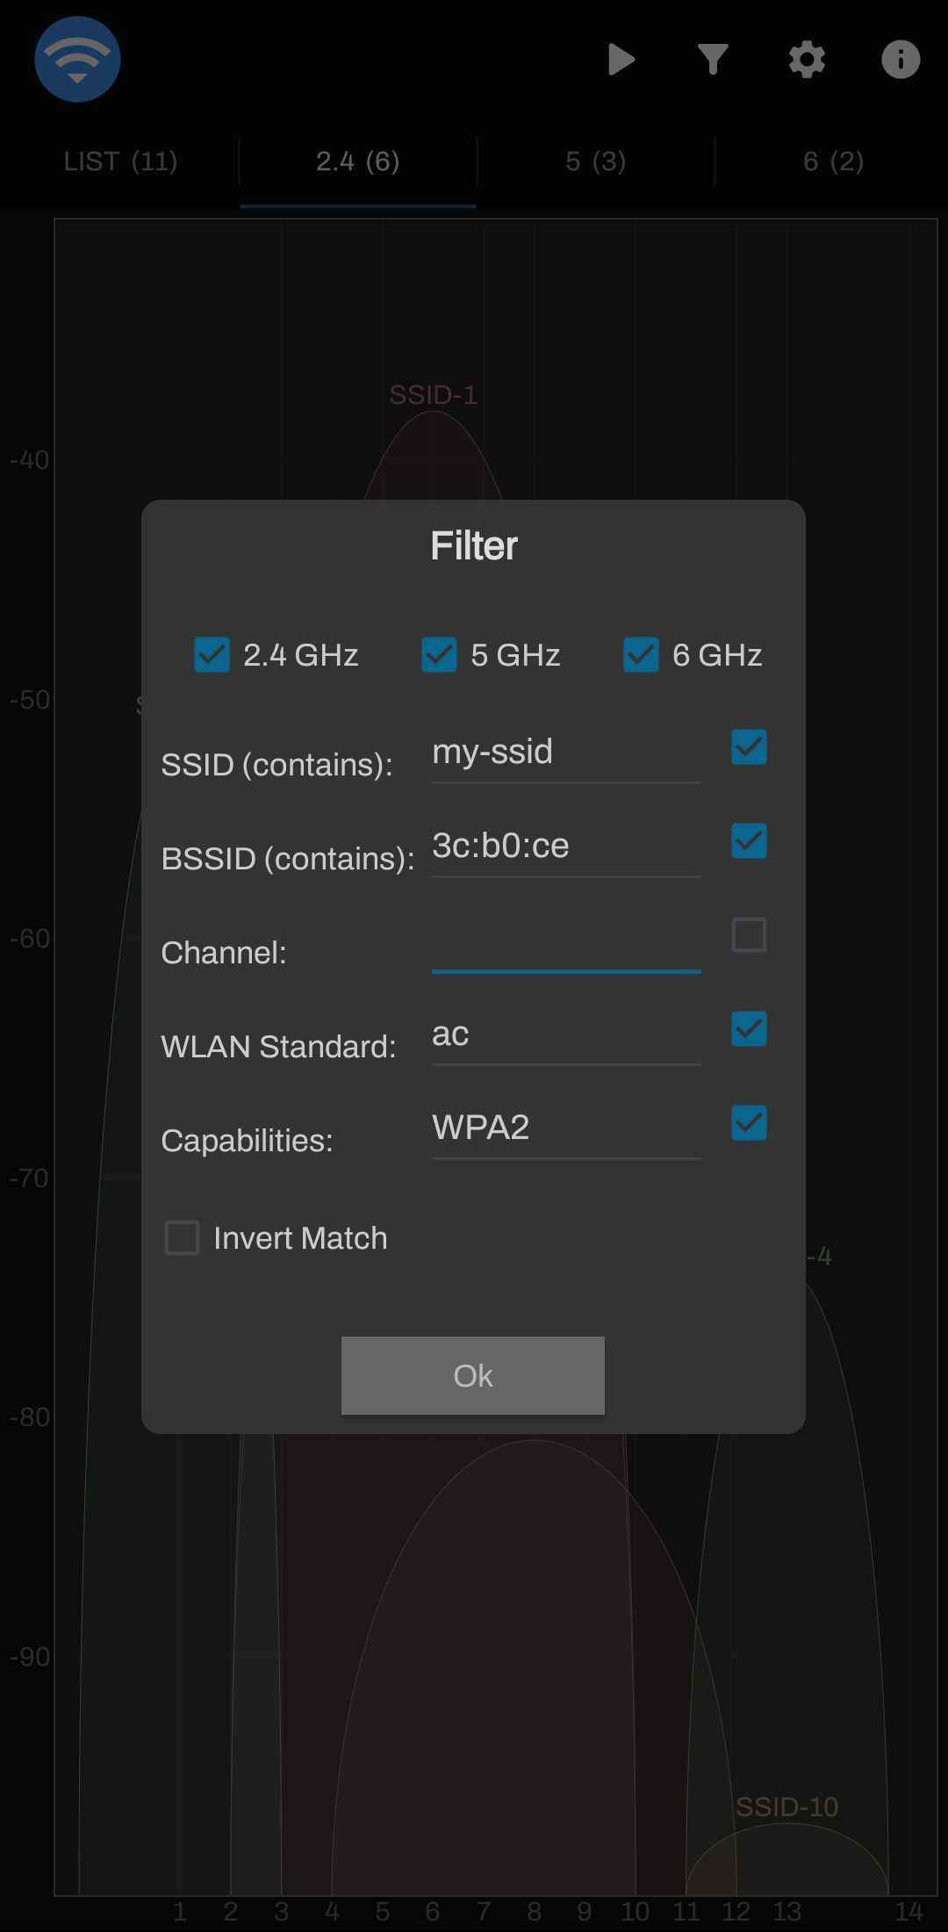Resume scanning with the play icon
The height and width of the screenshot is (1932, 948).
coord(622,60)
